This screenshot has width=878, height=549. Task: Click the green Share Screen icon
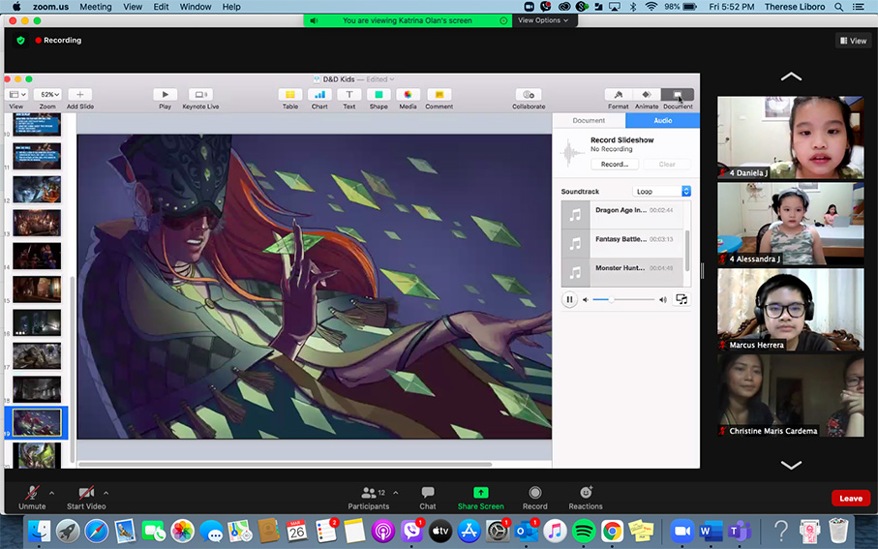[x=481, y=493]
